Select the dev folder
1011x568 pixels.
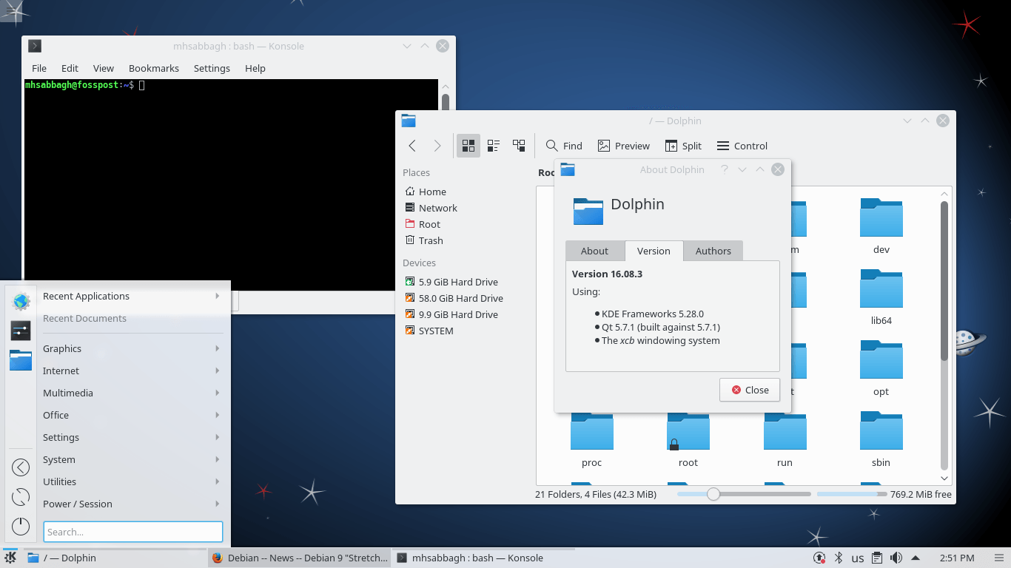881,226
